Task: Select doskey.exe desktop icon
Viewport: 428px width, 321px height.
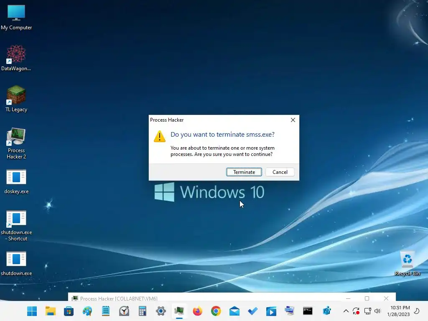Action: tap(16, 182)
